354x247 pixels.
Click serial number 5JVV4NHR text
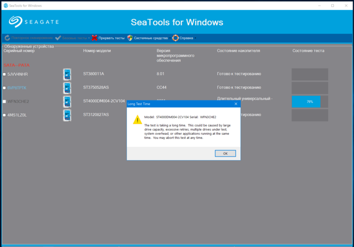(18, 74)
